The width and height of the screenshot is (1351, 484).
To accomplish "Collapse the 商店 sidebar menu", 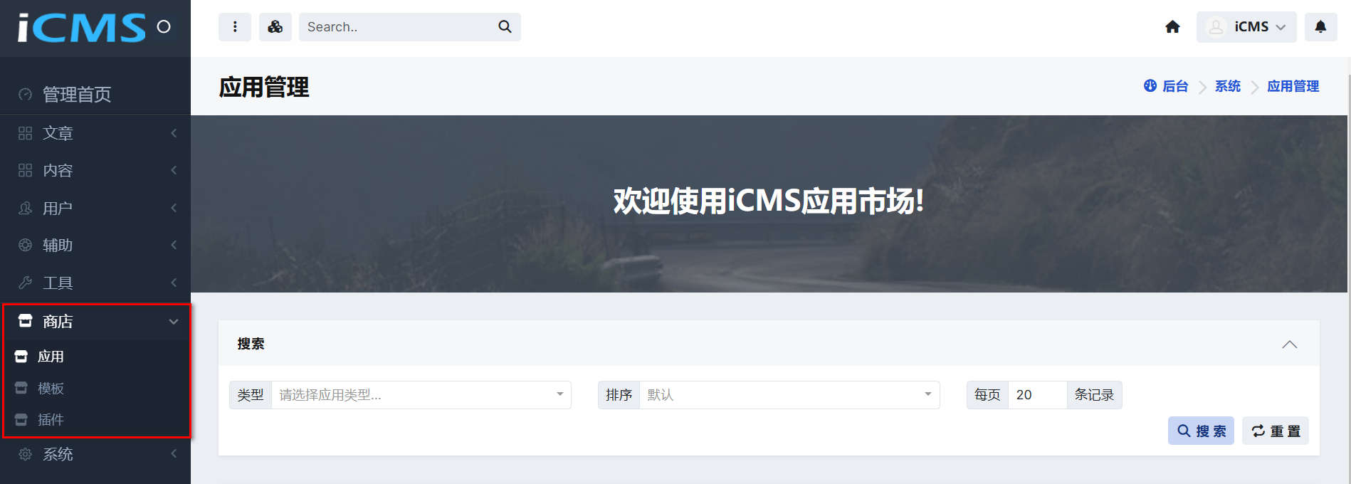I will click(95, 322).
